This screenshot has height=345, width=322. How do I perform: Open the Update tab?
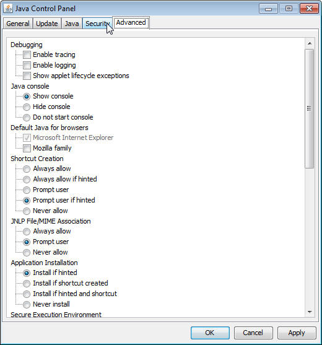(47, 24)
